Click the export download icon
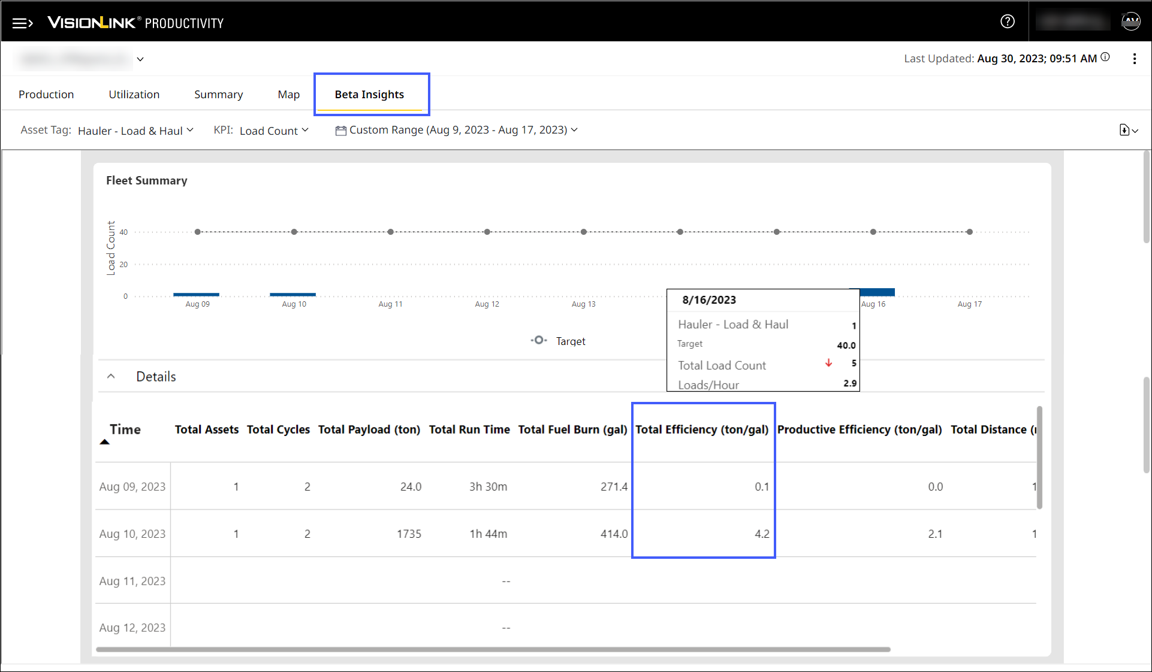Image resolution: width=1152 pixels, height=672 pixels. 1125,130
